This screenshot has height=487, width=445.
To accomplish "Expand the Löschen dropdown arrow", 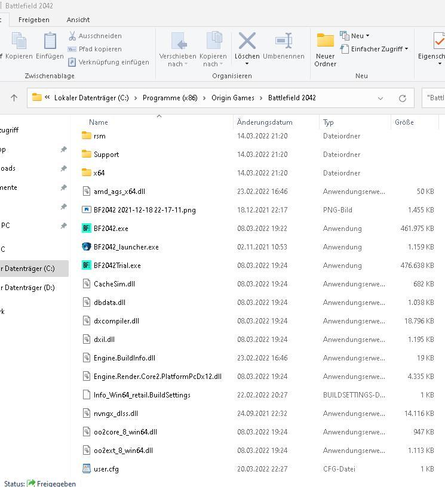I will click(247, 64).
